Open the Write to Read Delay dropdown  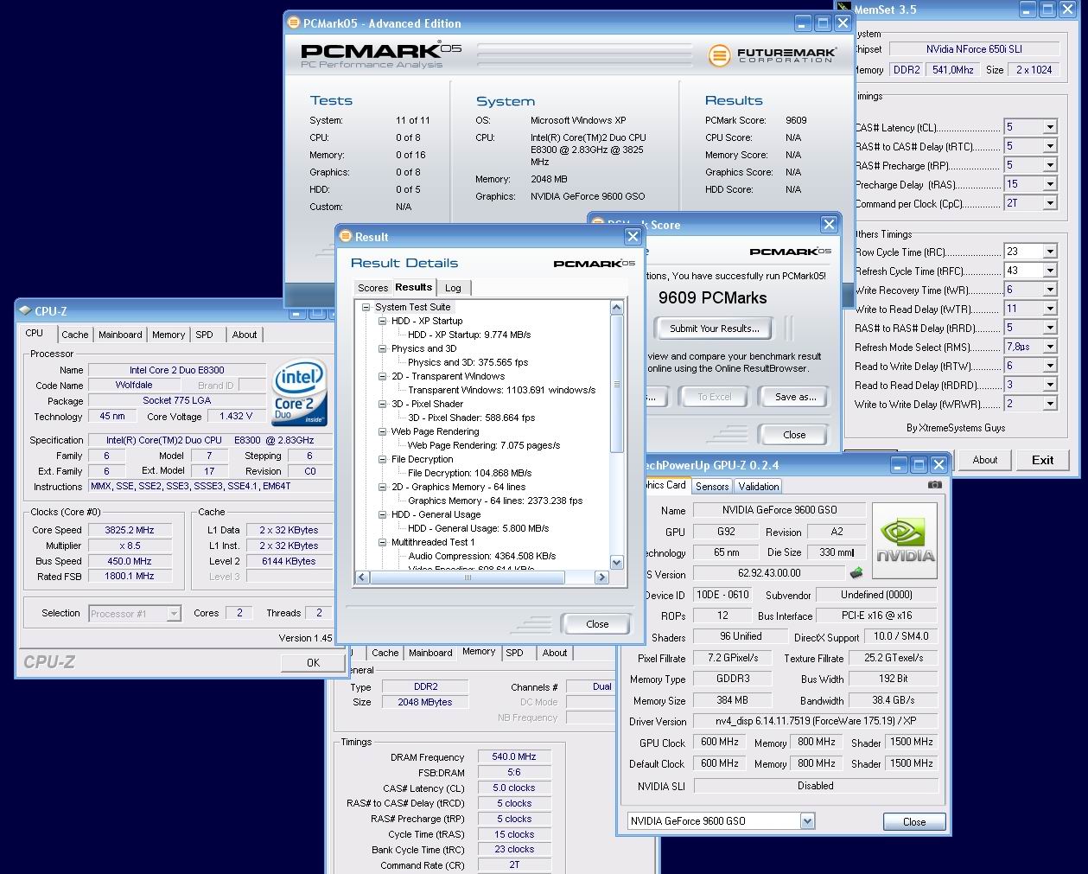tap(1050, 309)
